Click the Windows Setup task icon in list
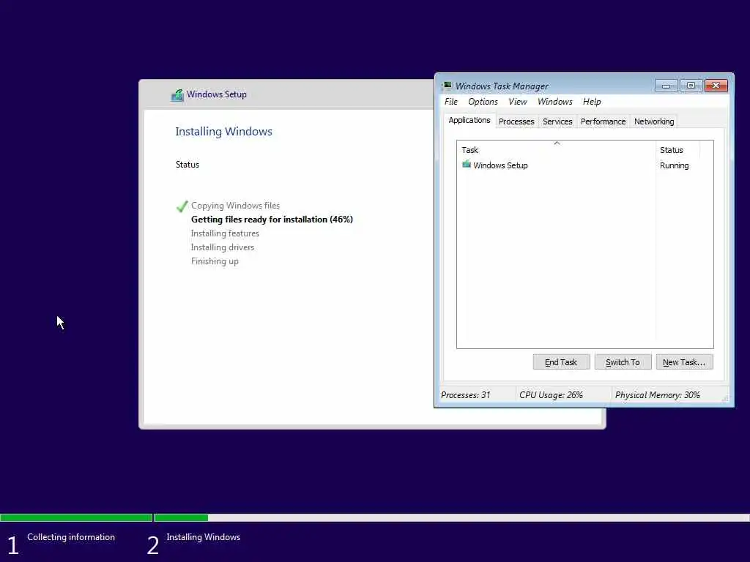The width and height of the screenshot is (750, 562). 467,165
